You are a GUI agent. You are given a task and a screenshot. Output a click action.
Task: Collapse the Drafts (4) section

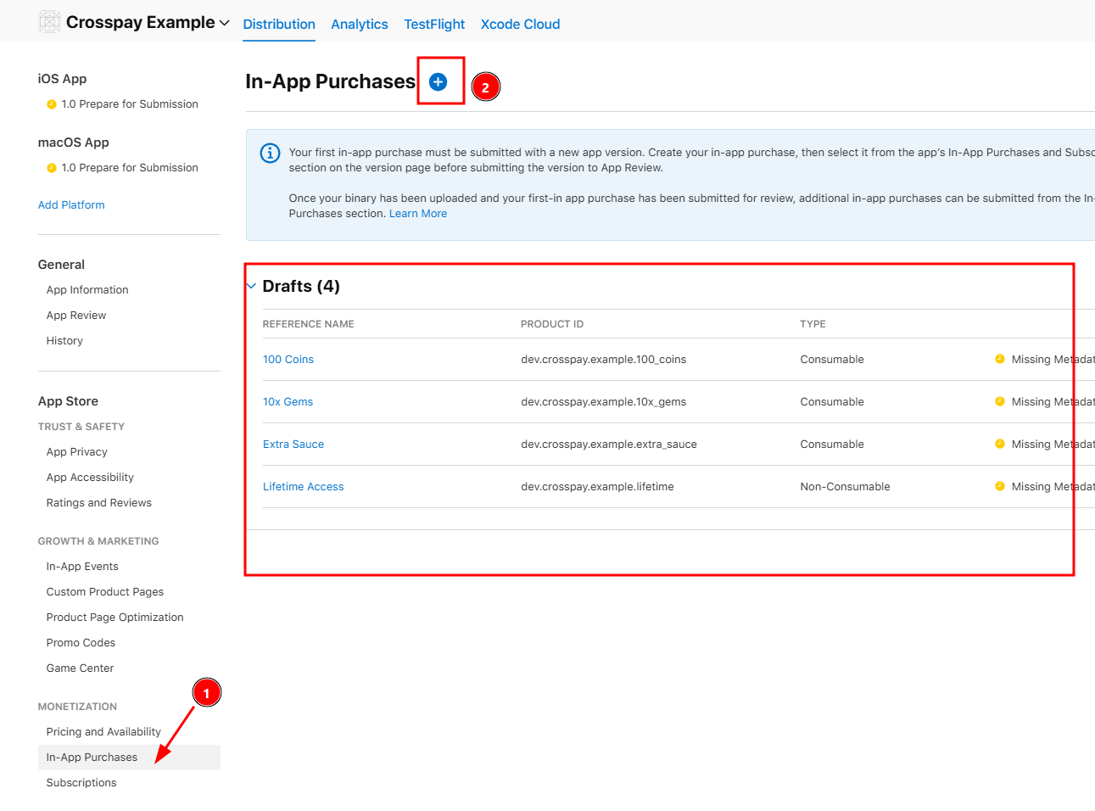(x=251, y=286)
